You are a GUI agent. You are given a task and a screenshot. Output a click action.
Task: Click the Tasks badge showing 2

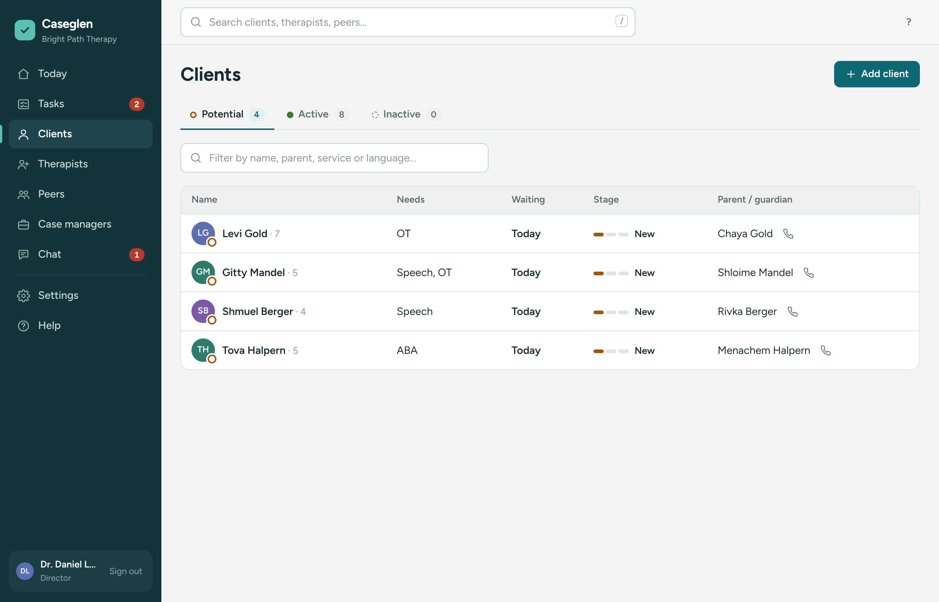(x=136, y=104)
